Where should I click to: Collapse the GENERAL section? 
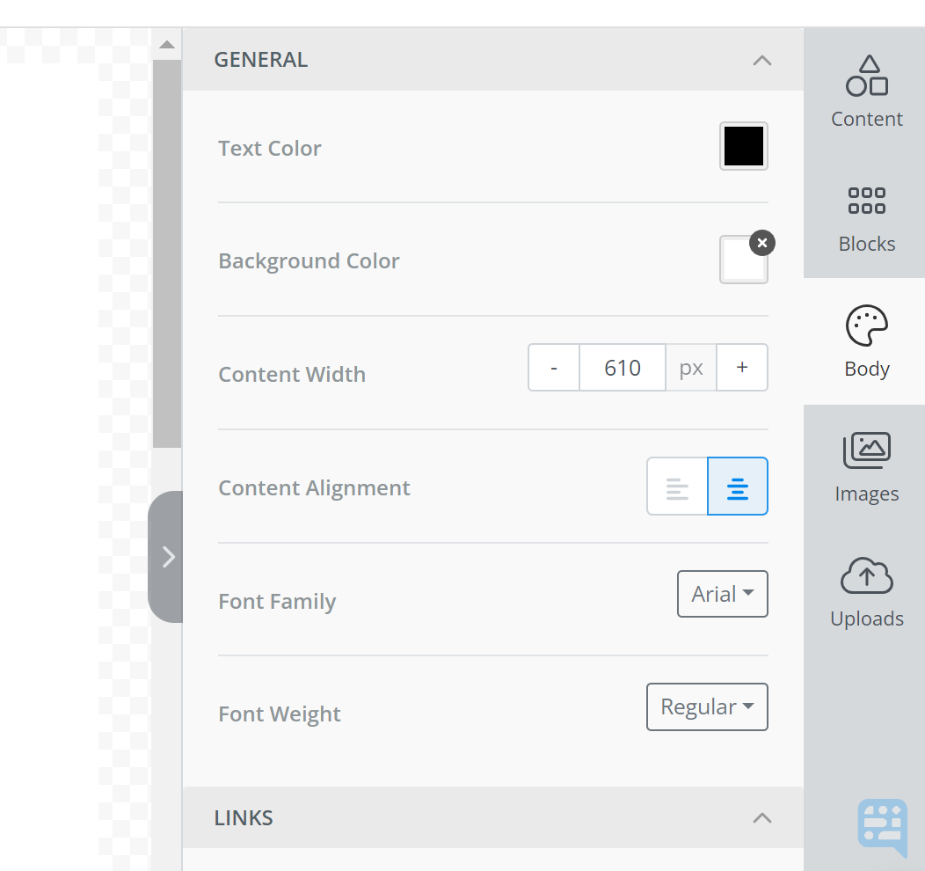(x=761, y=60)
